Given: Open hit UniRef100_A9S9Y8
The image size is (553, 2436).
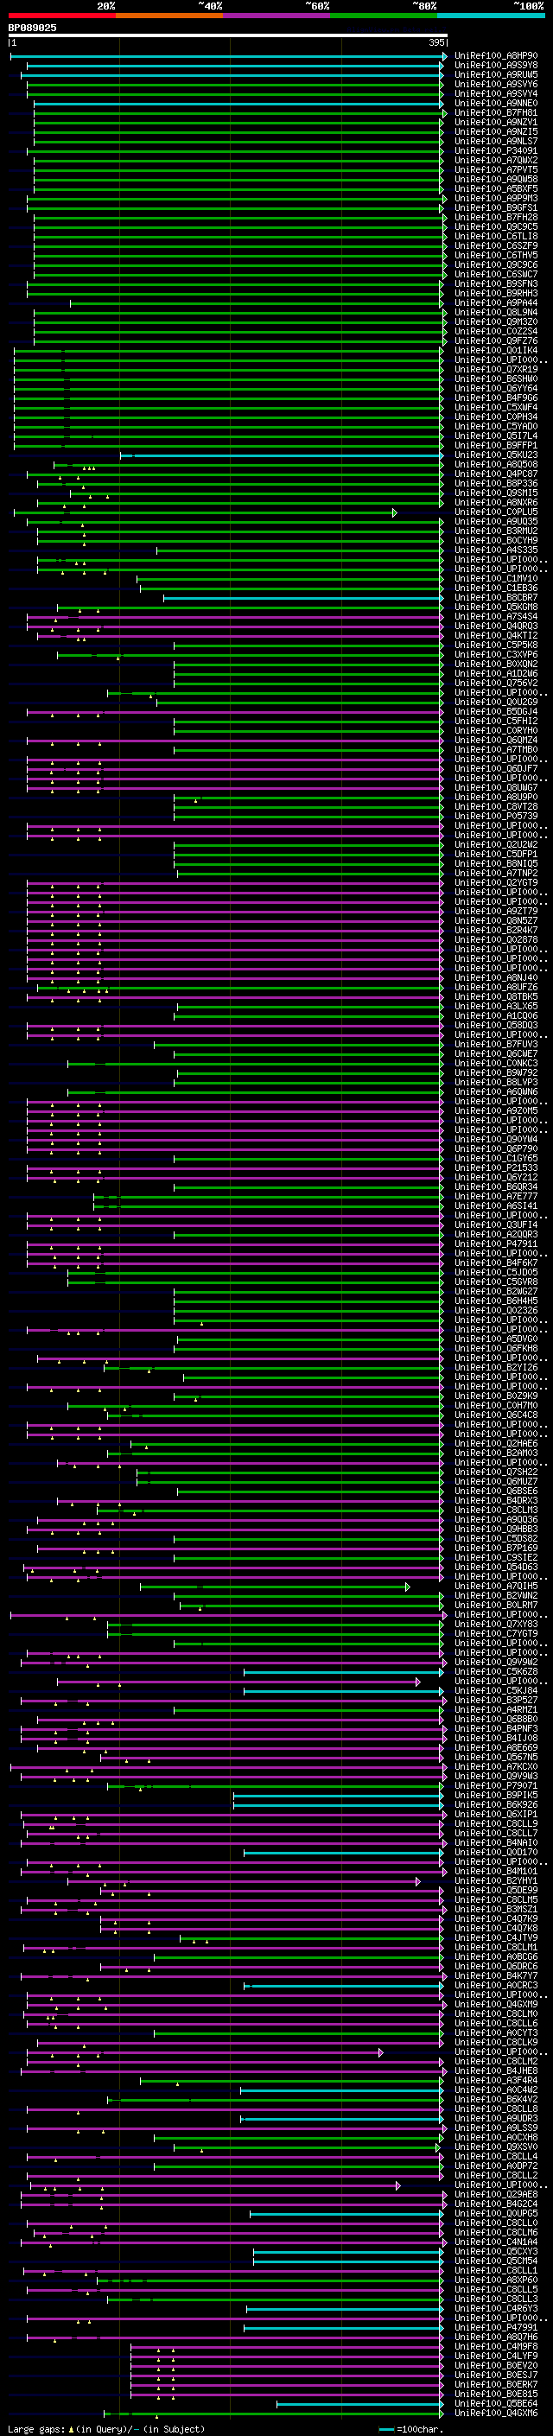Looking at the screenshot, I should [496, 66].
